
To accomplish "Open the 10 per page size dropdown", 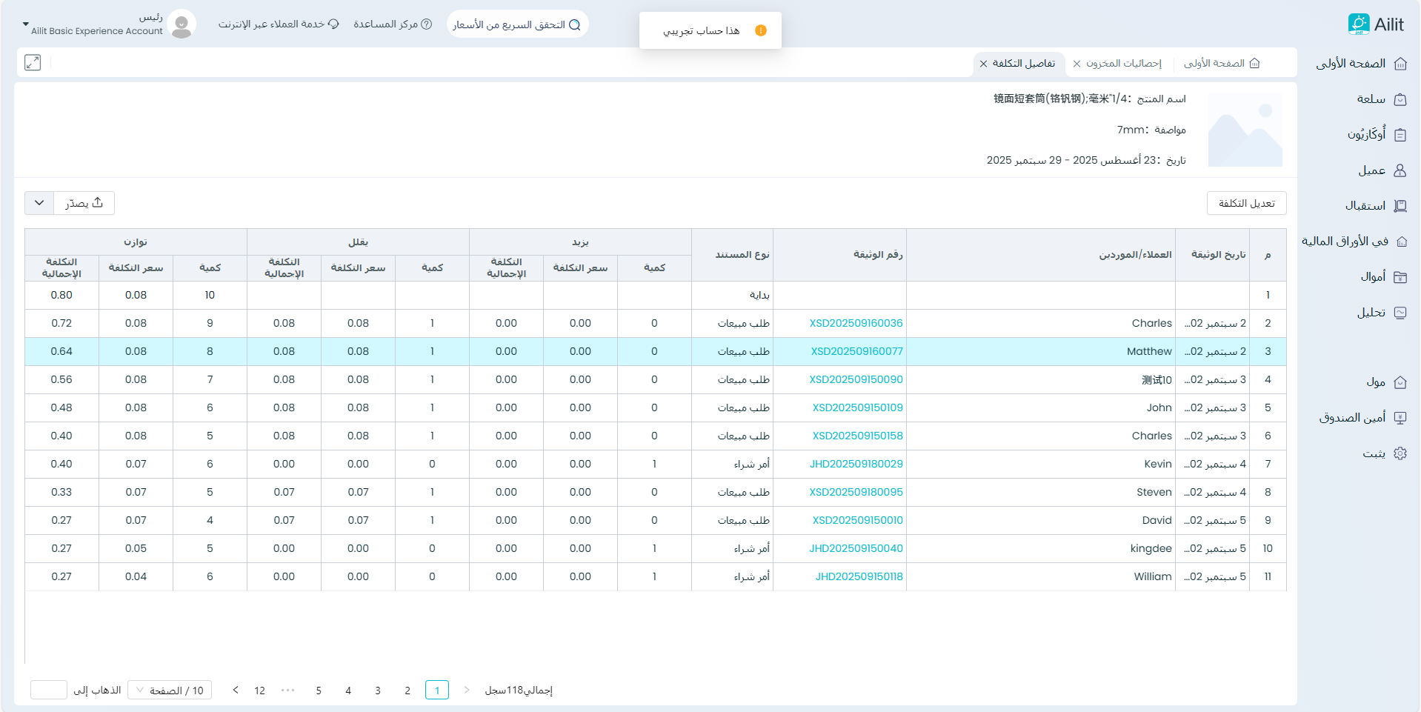I will click(170, 691).
